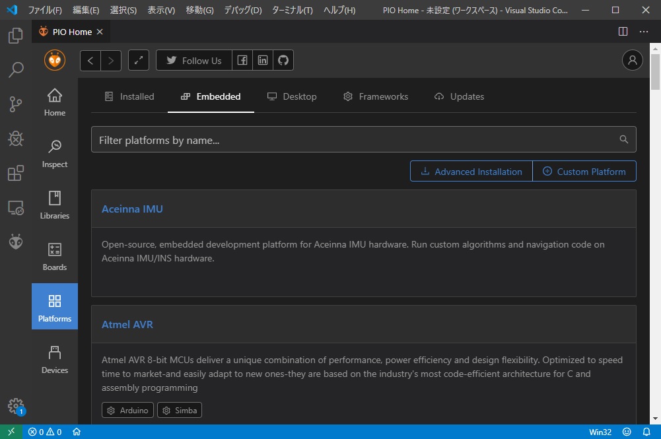This screenshot has height=439, width=661.
Task: Select the Embedded platforms tab
Action: (x=211, y=96)
